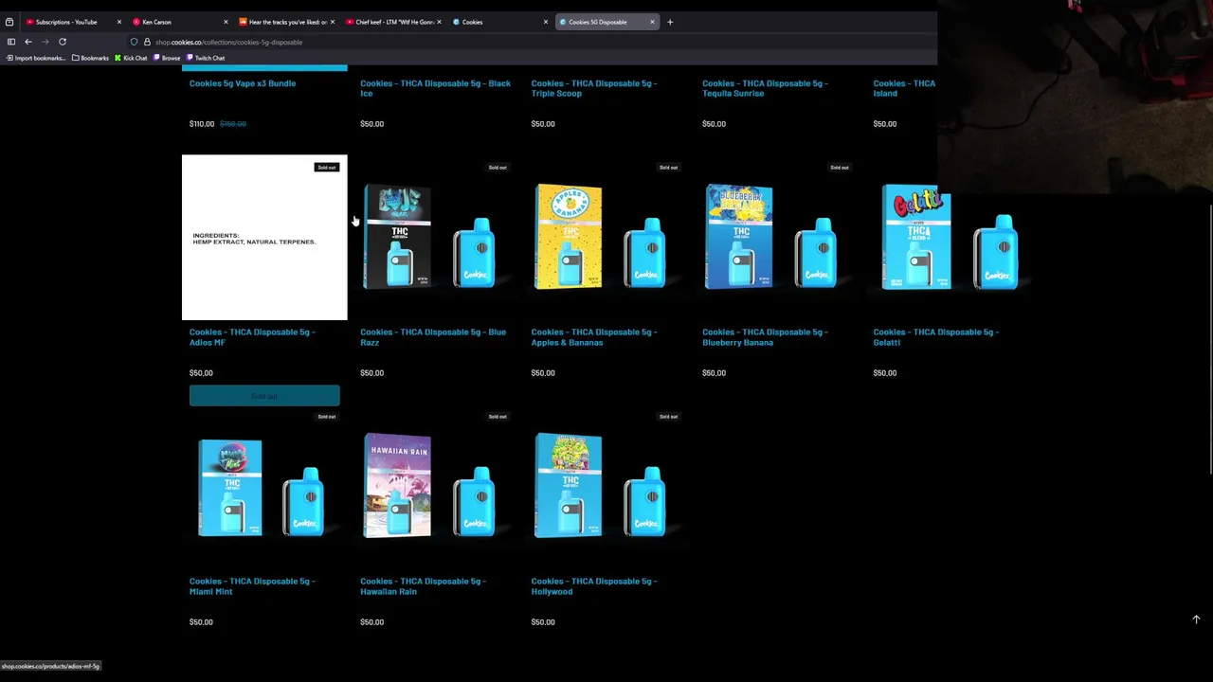
Task: Open THCA Disposable 5g Miami Mint title
Action: click(x=252, y=586)
